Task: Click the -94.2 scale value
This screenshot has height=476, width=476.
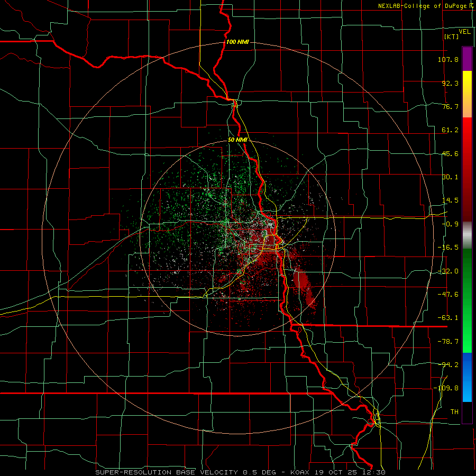Action: [448, 364]
